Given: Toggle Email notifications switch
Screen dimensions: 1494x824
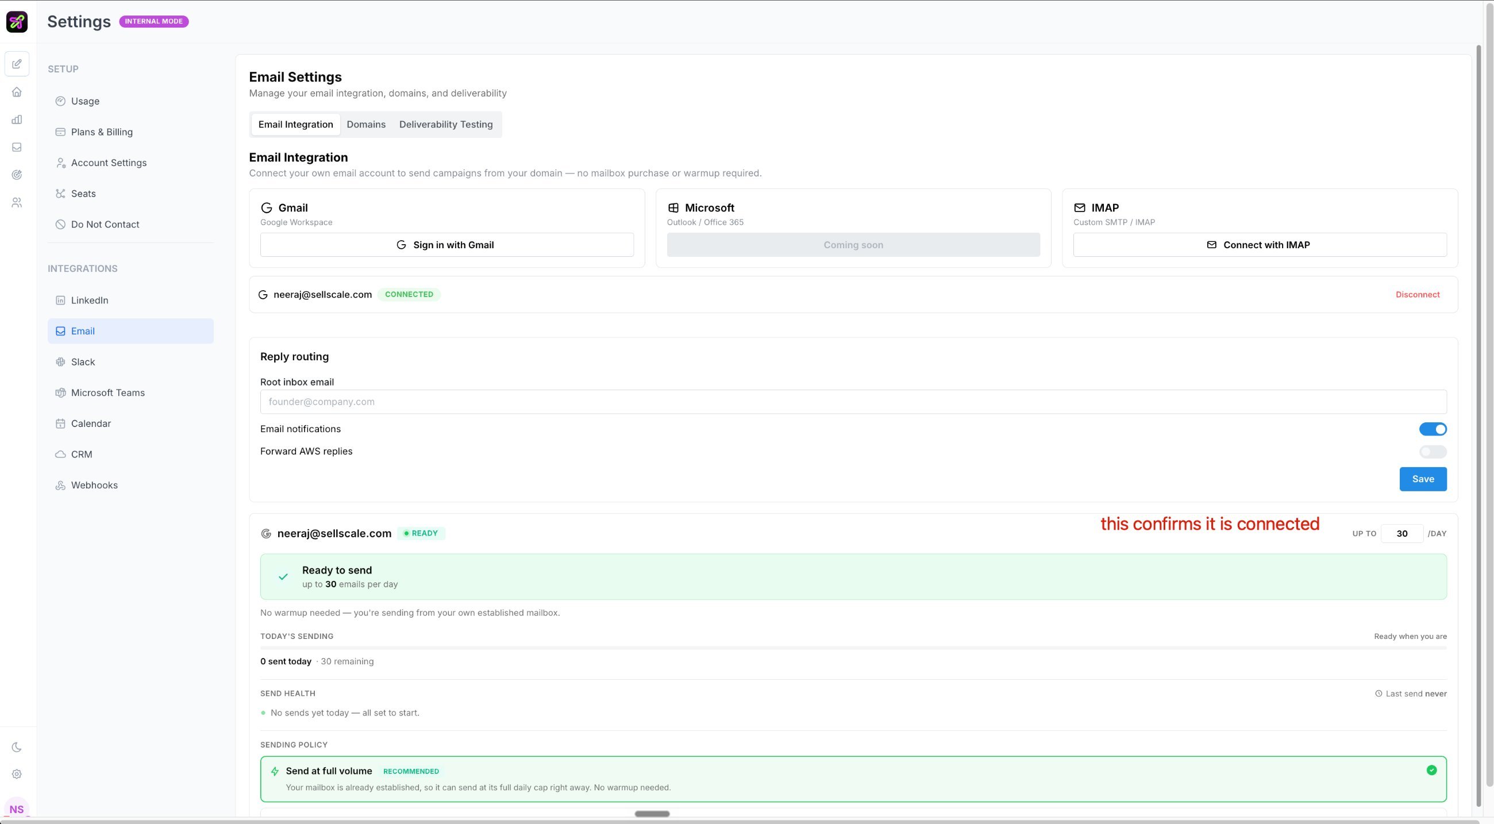Looking at the screenshot, I should coord(1433,429).
